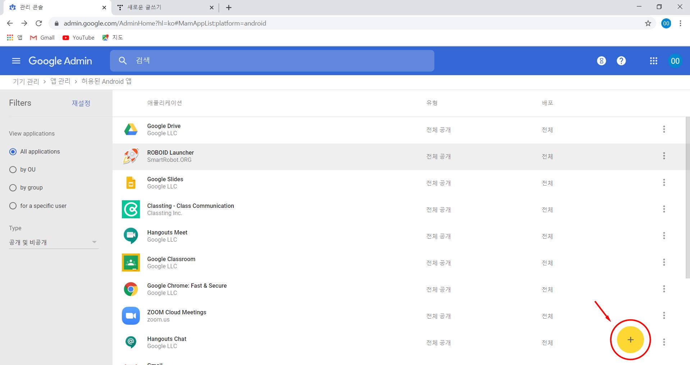
Task: Click the Google Classroom app name
Action: point(171,259)
